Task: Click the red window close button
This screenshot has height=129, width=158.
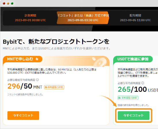Action: [4, 3]
